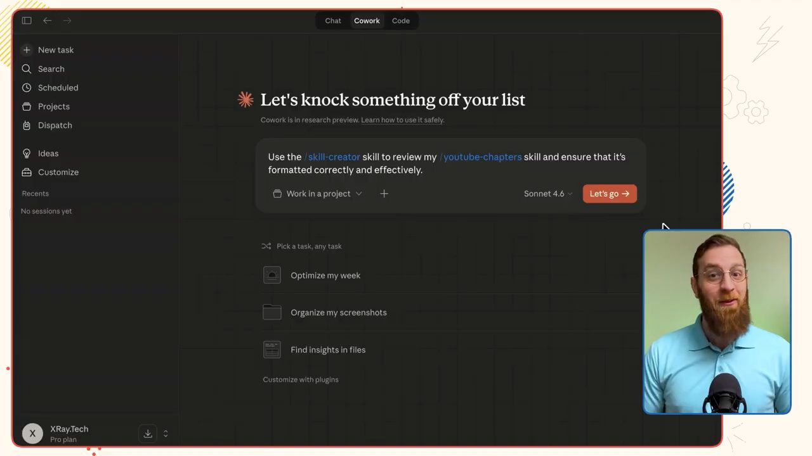Open Search from the sidebar
The width and height of the screenshot is (812, 456).
click(x=43, y=69)
